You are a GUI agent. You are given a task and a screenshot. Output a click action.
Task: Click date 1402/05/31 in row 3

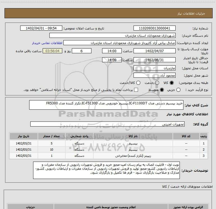24,156
